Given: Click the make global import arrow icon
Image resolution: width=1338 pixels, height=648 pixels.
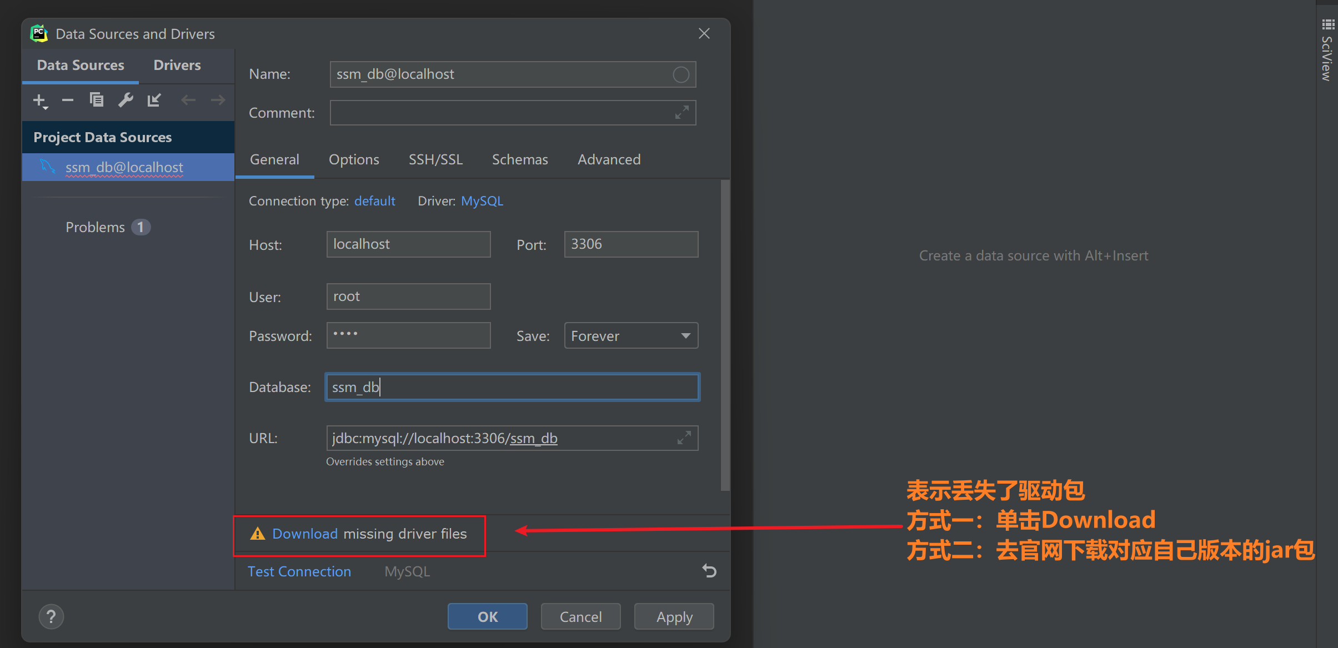Looking at the screenshot, I should pos(154,100).
